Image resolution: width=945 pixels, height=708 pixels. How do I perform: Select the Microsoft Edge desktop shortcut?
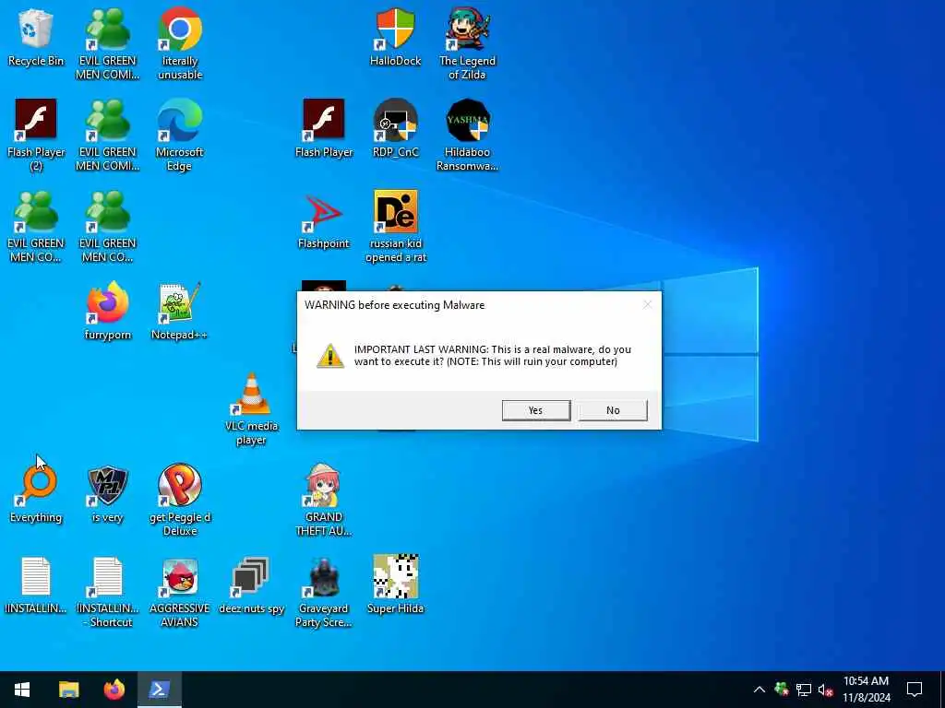180,135
